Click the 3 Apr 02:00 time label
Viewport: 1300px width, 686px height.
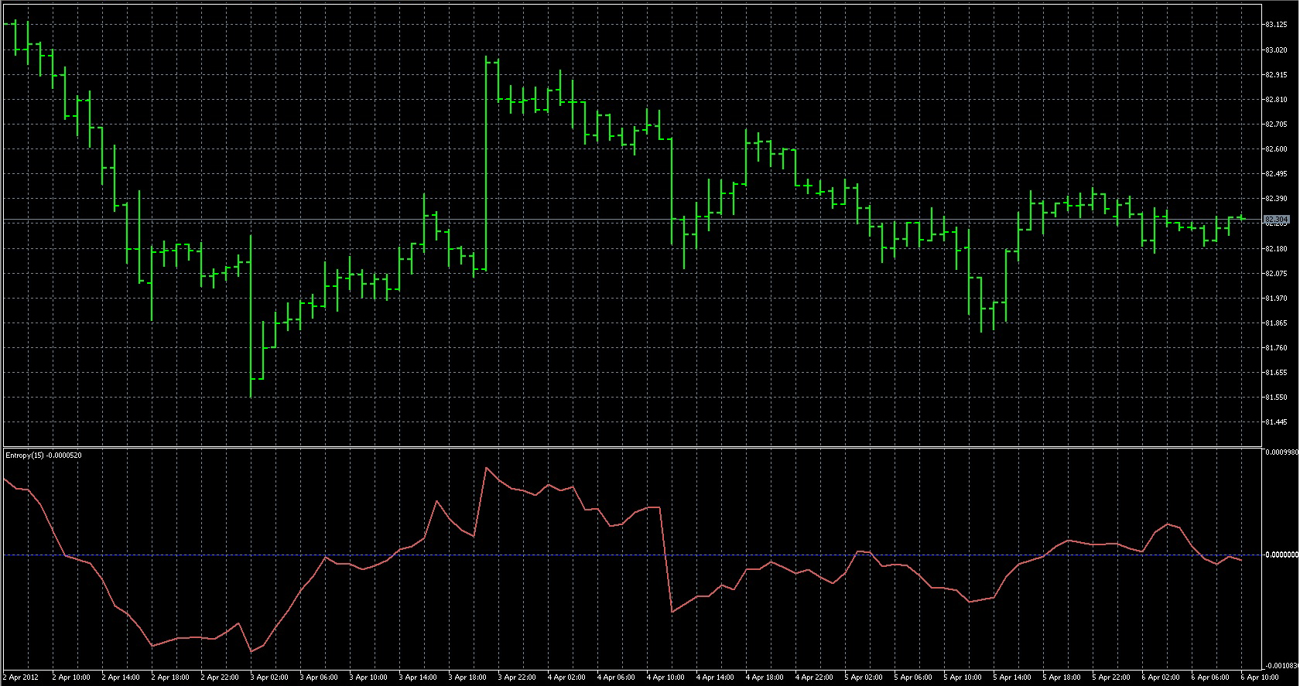click(269, 677)
